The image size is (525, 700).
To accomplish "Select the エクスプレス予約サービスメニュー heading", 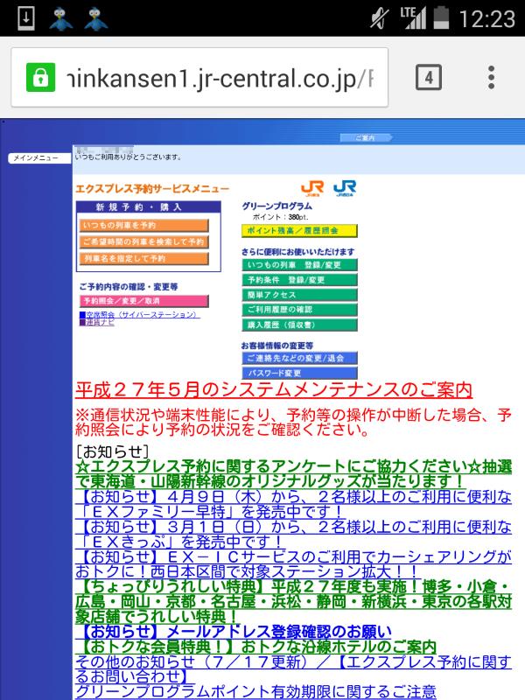I will point(152,189).
